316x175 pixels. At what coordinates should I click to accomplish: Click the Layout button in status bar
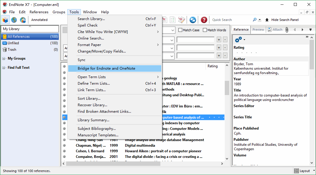pyautogui.click(x=302, y=171)
